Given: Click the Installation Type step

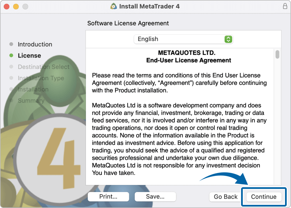Looking at the screenshot, I should coord(41,78).
